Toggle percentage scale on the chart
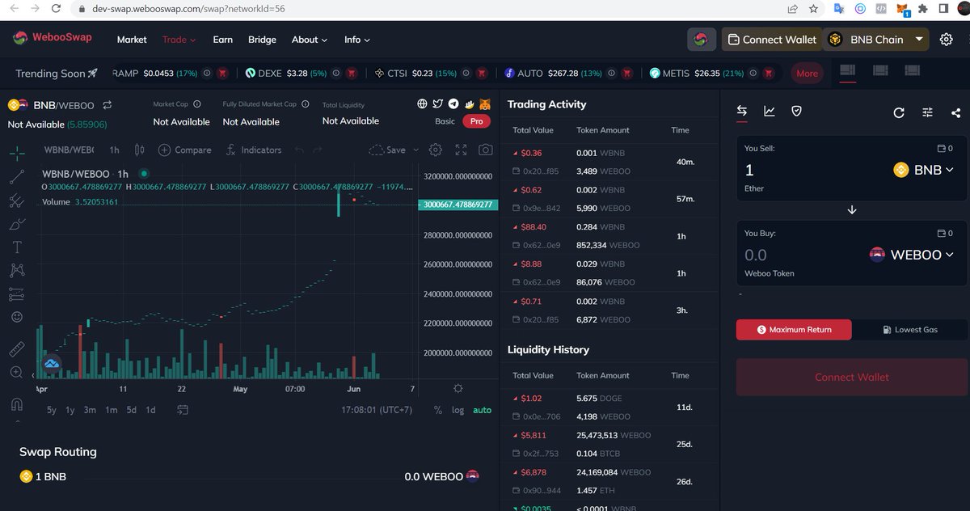Screen dimensions: 970x511 tap(437, 410)
